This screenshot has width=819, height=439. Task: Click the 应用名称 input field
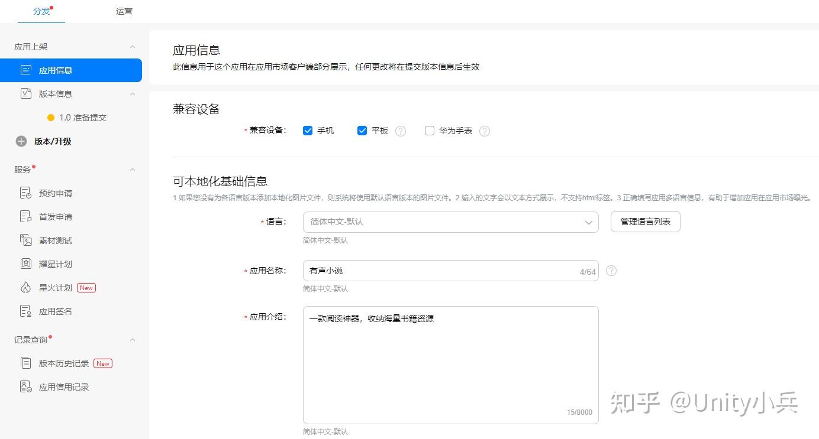[x=451, y=271]
